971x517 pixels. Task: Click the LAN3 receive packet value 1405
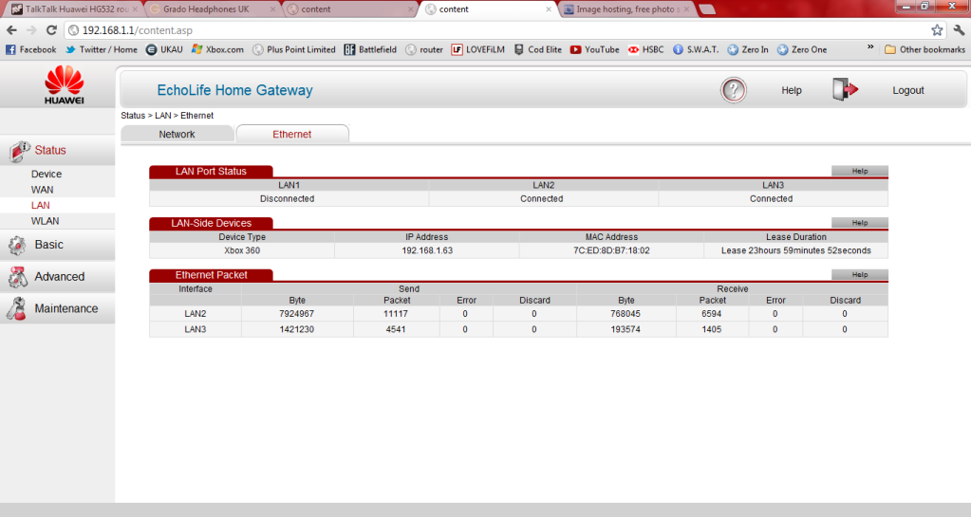pyautogui.click(x=712, y=329)
